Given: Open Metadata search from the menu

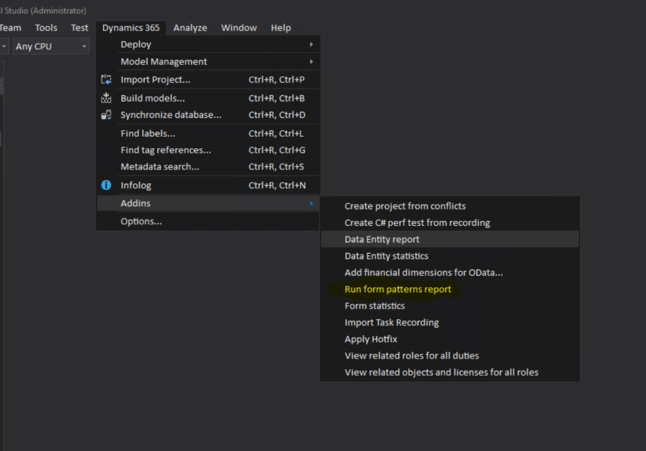Looking at the screenshot, I should [160, 167].
